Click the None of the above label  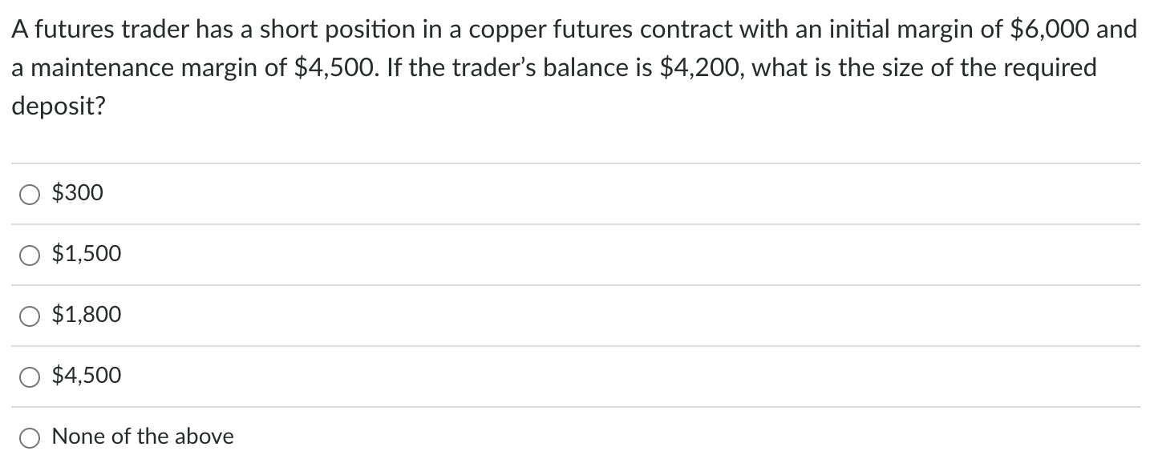[x=141, y=437]
